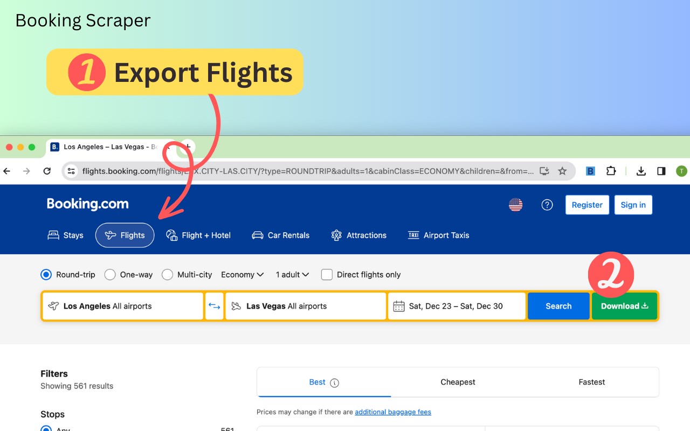The height and width of the screenshot is (431, 690).
Task: Go back using browser back arrow
Action: pyautogui.click(x=7, y=171)
